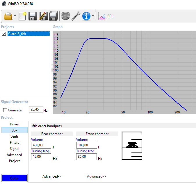Open options via the wrench icon

[76, 16]
